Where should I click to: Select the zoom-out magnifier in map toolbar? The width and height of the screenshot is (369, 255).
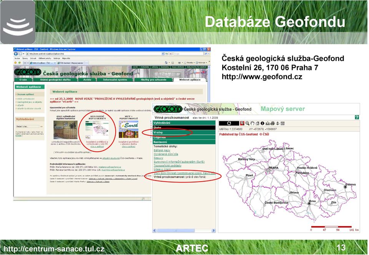(247, 123)
